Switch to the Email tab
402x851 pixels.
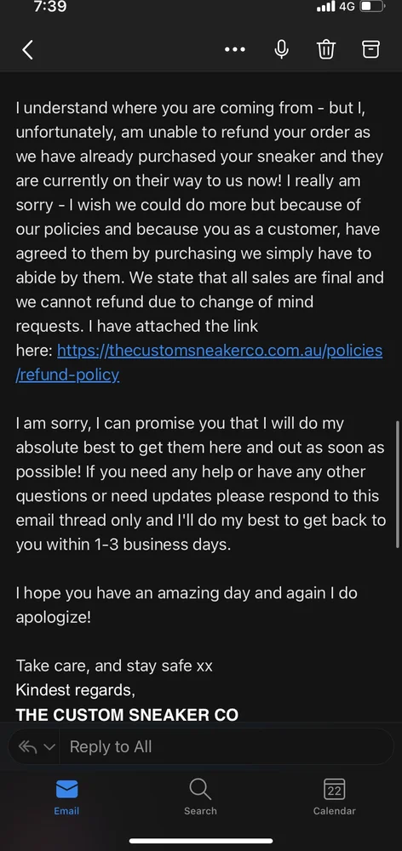[66, 797]
